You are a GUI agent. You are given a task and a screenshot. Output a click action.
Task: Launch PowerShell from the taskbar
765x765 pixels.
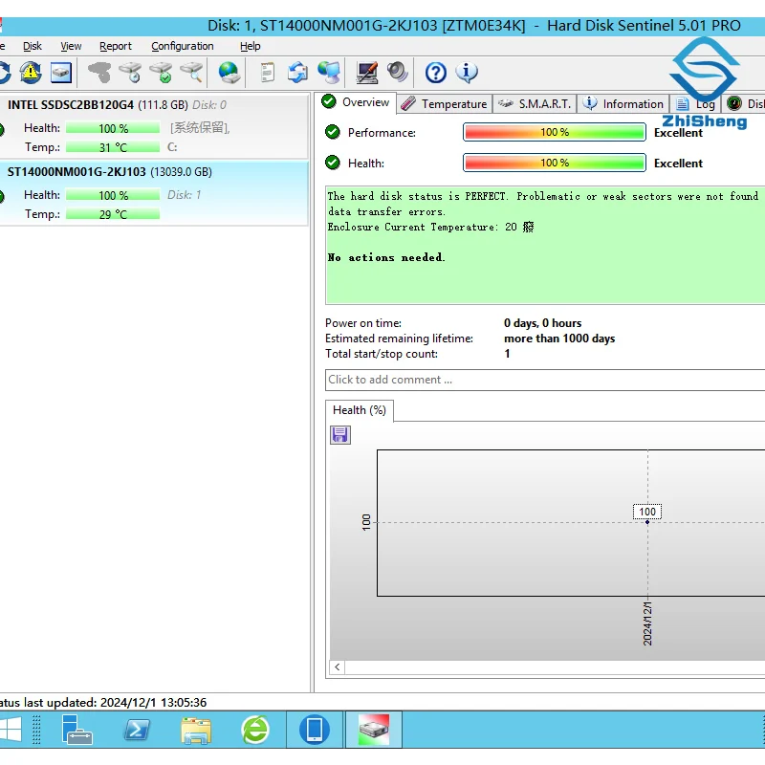136,730
